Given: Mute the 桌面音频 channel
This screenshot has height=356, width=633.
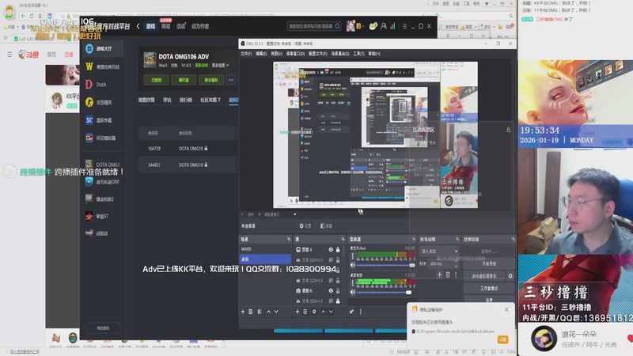Looking at the screenshot, I should coord(352,292).
